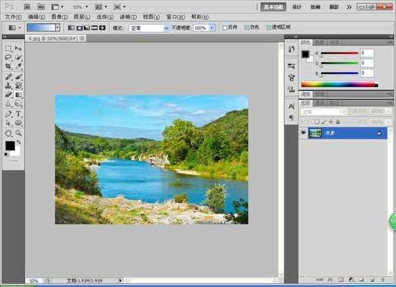Image resolution: width=396 pixels, height=287 pixels.
Task: Select the Lasso tool
Action: coord(8,58)
